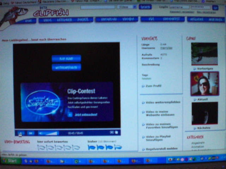226x169 pixels.
Task: Click the Clipfish logo
Action: [x=51, y=12]
